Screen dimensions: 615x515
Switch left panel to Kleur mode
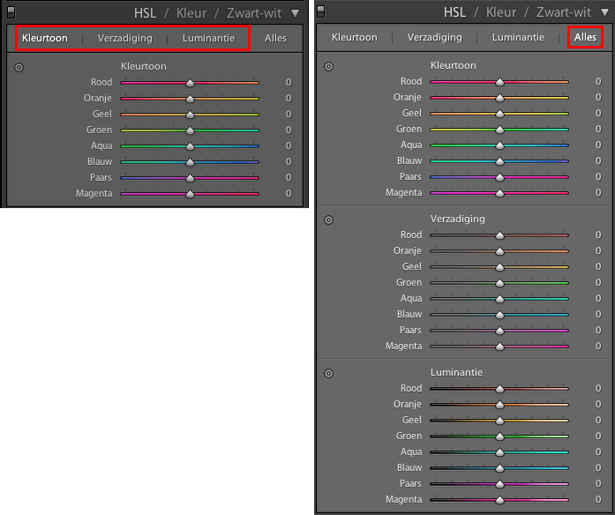click(191, 13)
